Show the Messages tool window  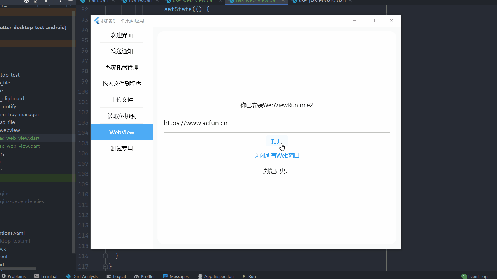coord(176,276)
